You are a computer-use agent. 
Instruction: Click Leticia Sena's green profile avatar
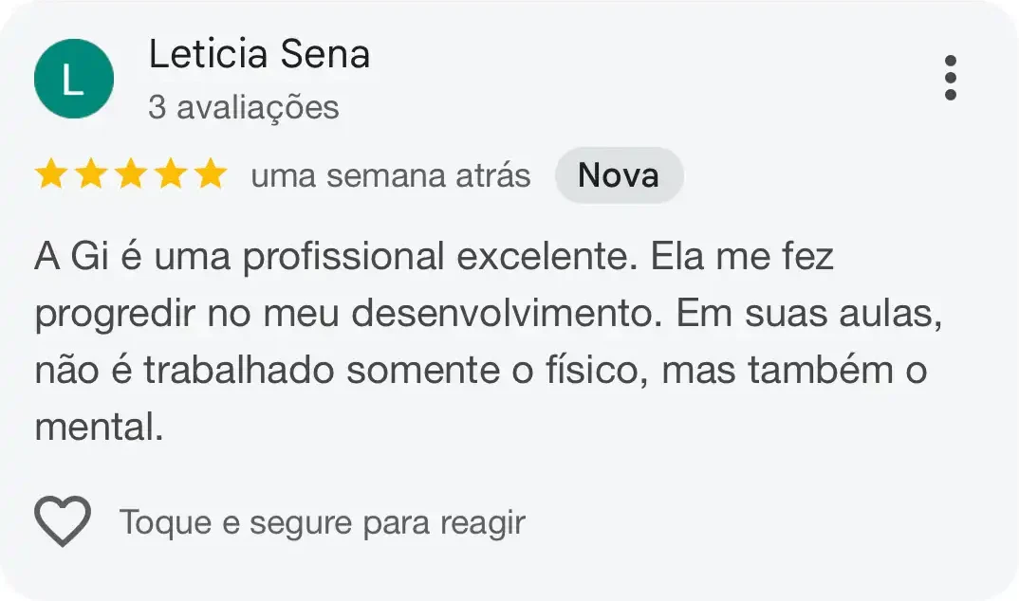(x=74, y=79)
